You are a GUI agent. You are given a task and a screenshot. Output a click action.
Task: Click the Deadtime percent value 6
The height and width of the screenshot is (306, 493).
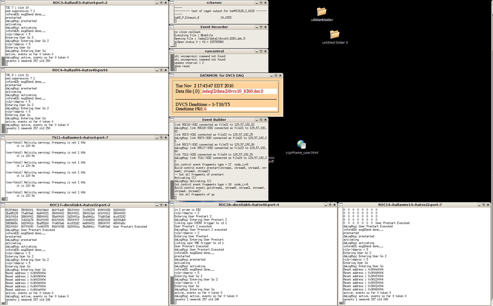[x=205, y=109]
